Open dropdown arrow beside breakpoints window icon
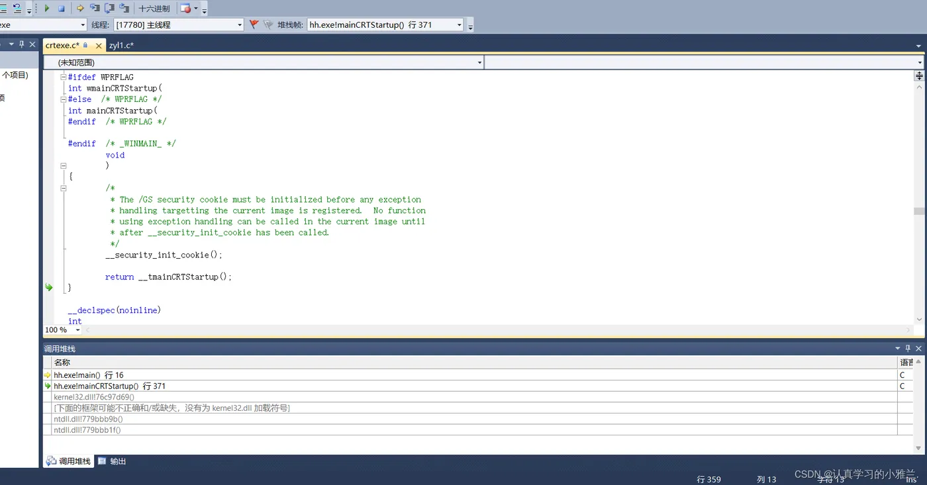 [196, 9]
